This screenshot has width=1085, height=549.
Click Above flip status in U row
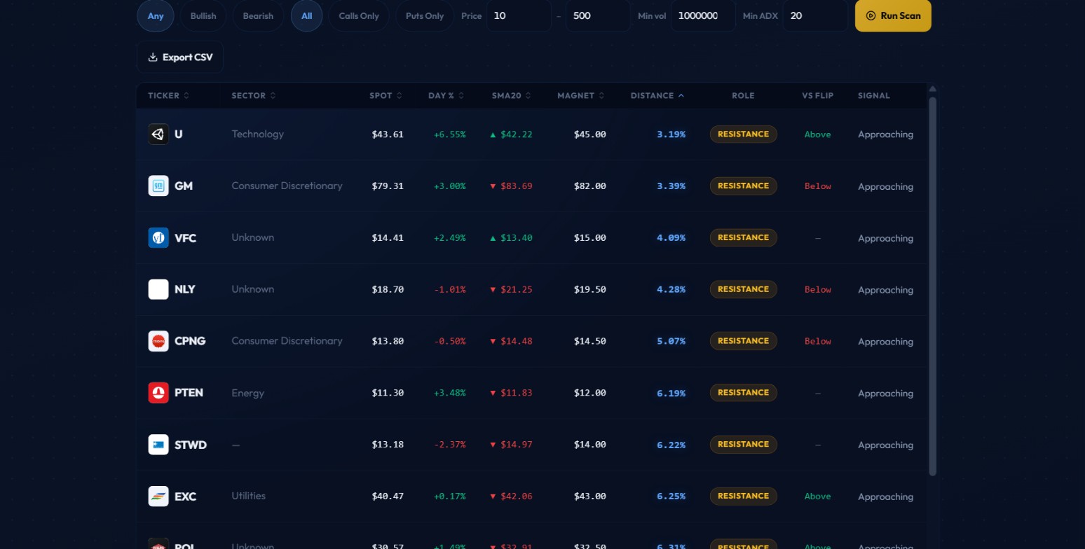[817, 134]
